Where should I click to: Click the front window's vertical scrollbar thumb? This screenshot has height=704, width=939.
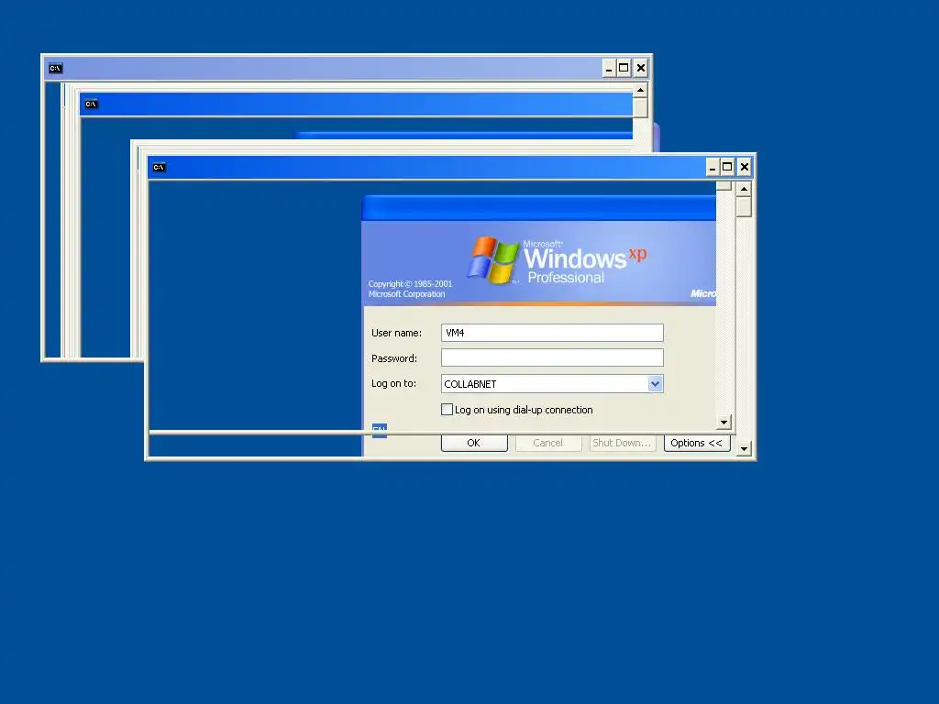point(744,207)
